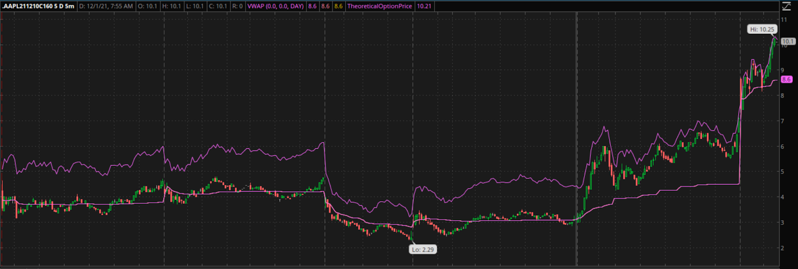Click the 7 price axis label
The height and width of the screenshot is (269, 798).
(783, 121)
